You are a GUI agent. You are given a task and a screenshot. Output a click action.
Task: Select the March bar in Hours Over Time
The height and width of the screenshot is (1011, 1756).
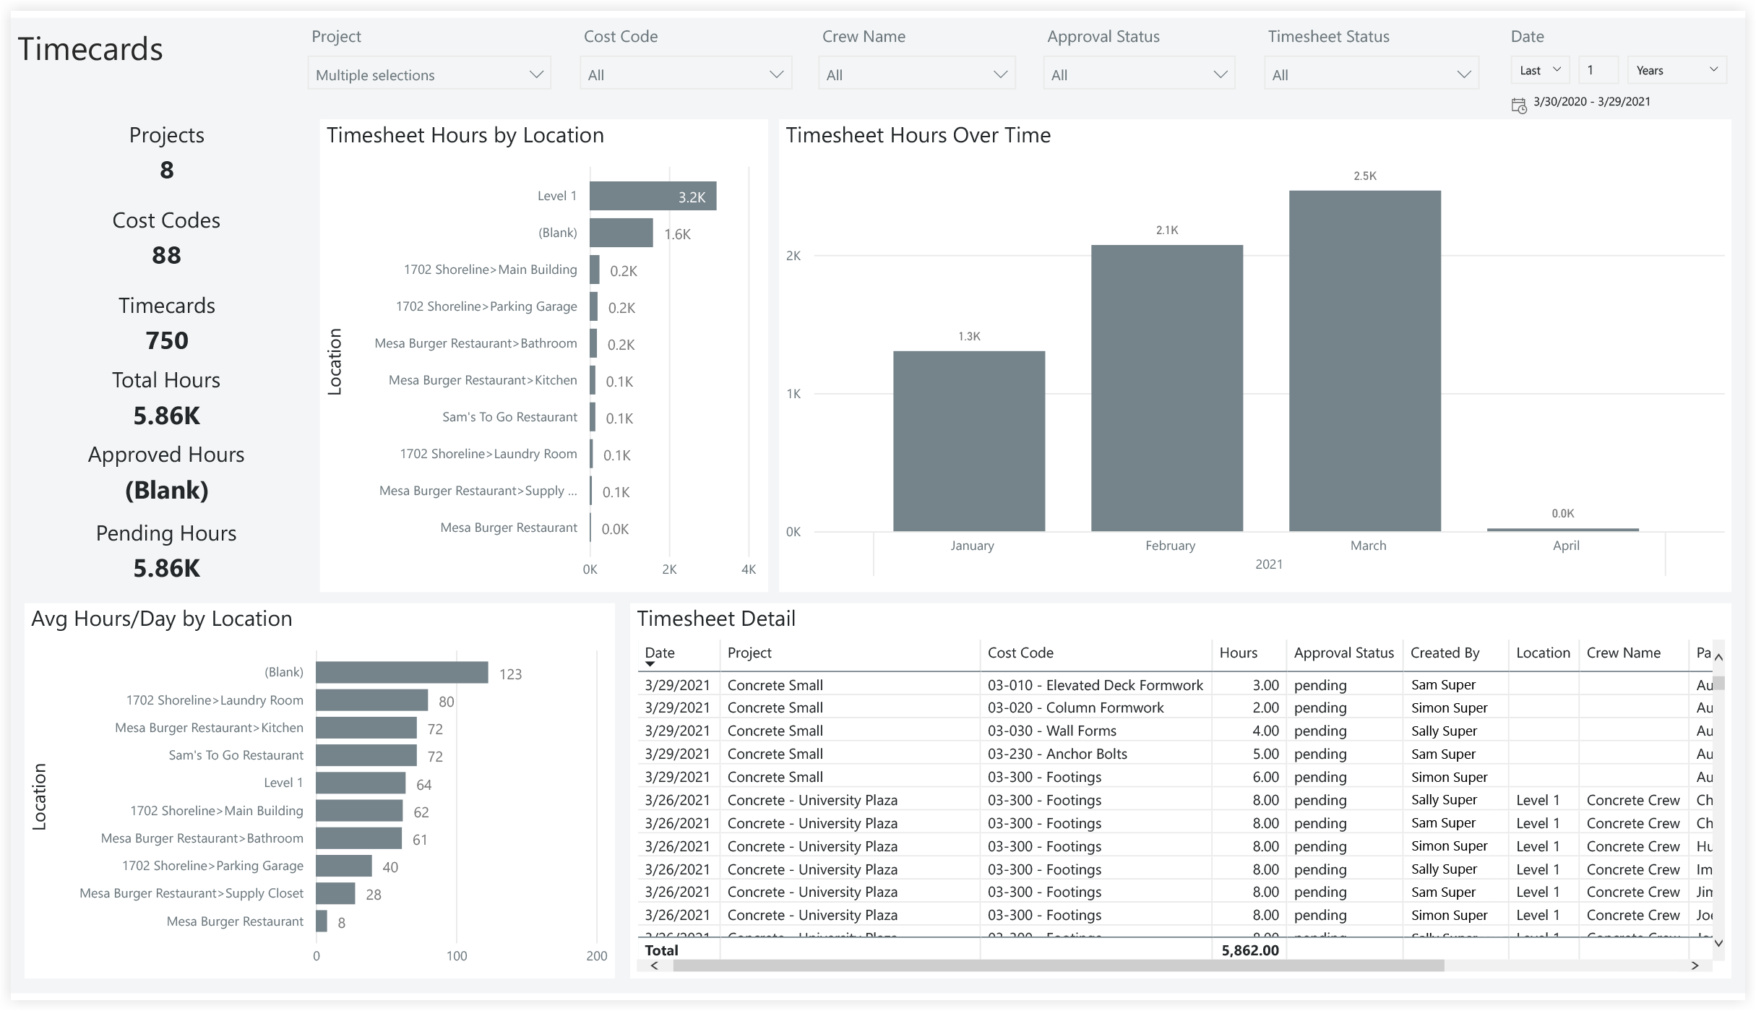(x=1365, y=361)
